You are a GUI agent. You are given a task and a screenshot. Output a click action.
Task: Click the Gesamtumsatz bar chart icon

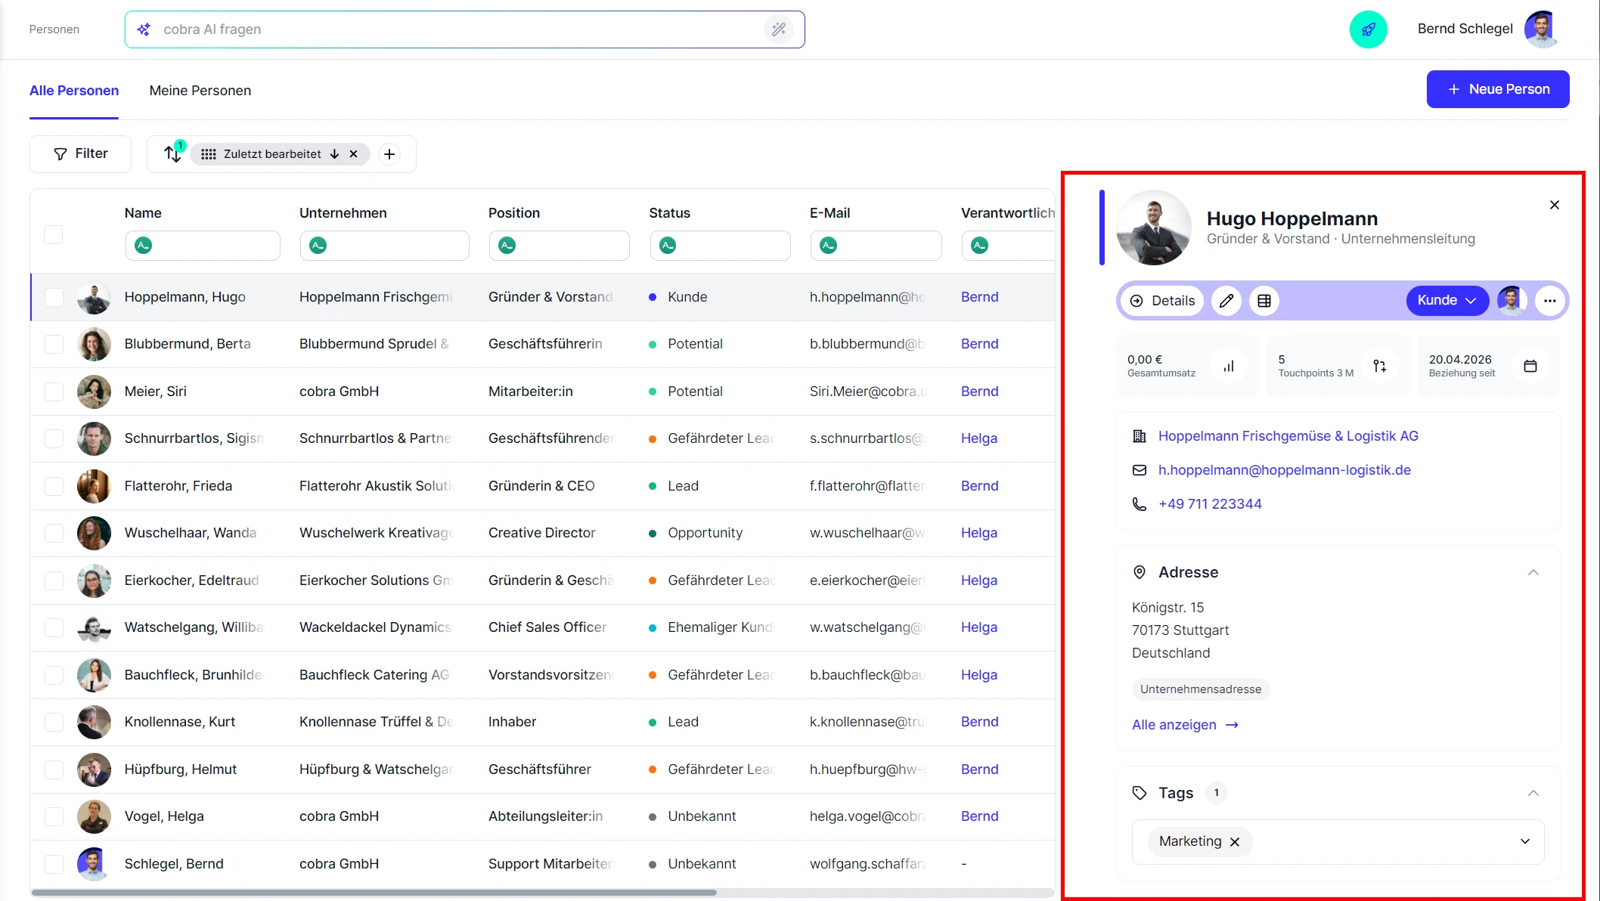click(x=1229, y=366)
